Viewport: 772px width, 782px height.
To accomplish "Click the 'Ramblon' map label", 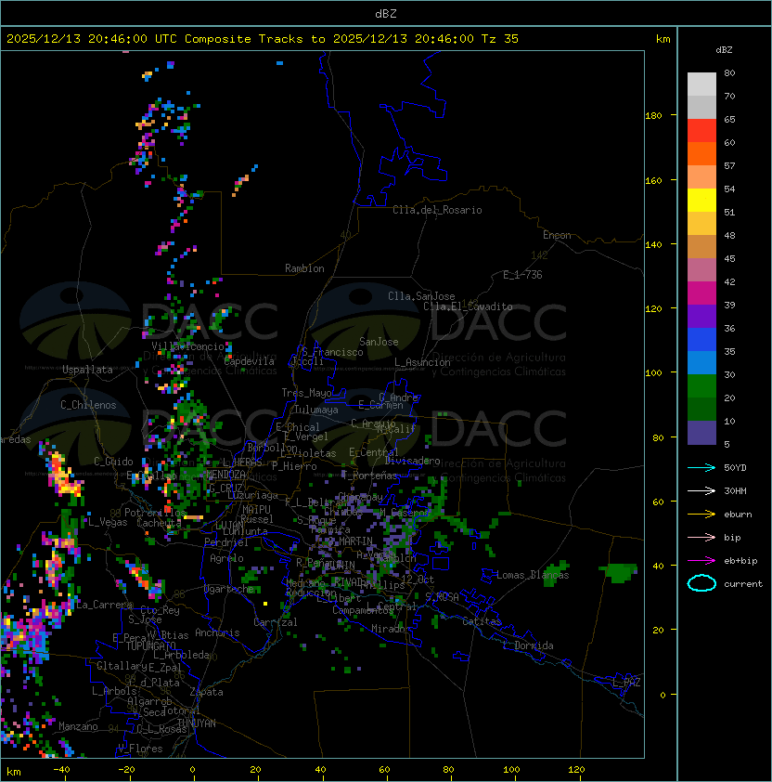I will (304, 268).
